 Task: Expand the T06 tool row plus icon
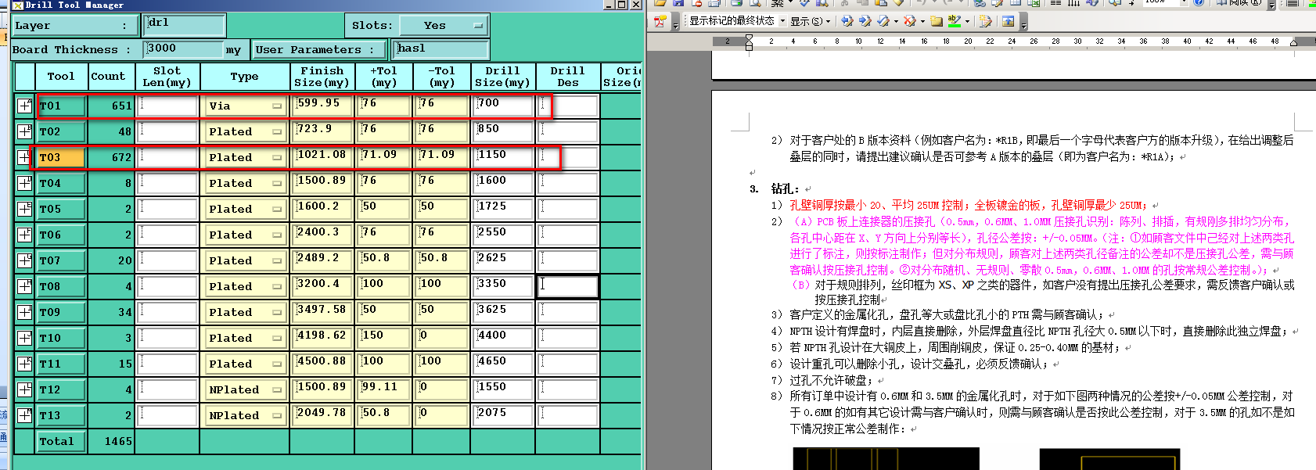pyautogui.click(x=24, y=235)
